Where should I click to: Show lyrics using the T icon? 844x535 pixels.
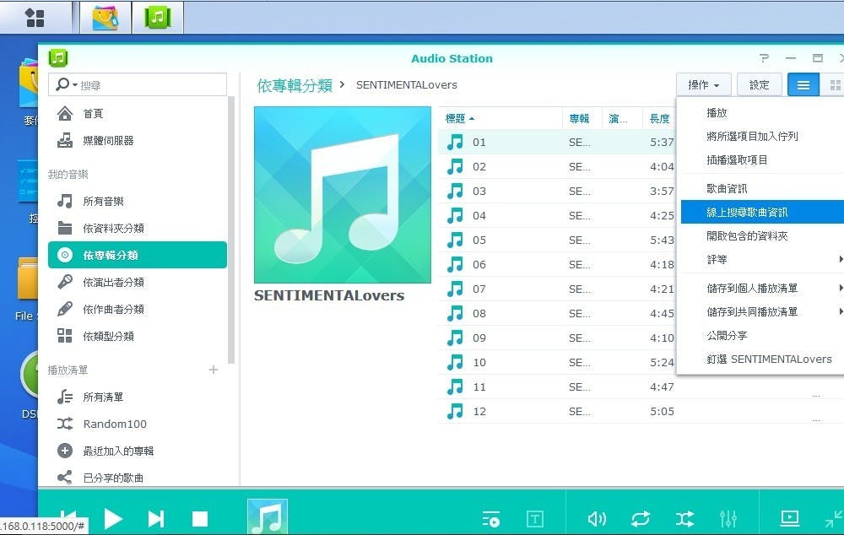535,519
